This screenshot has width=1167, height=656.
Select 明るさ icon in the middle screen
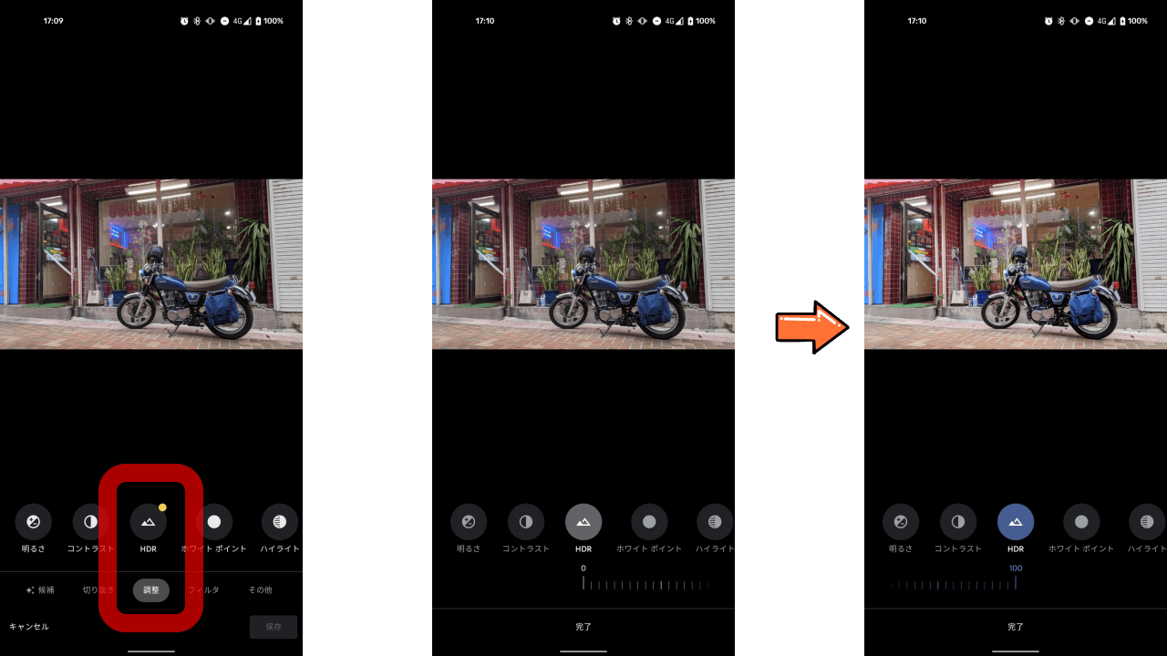coord(469,522)
